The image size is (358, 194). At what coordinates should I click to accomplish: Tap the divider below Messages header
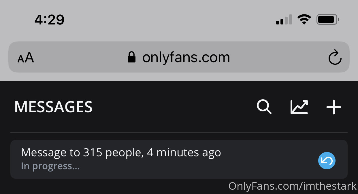(179, 132)
